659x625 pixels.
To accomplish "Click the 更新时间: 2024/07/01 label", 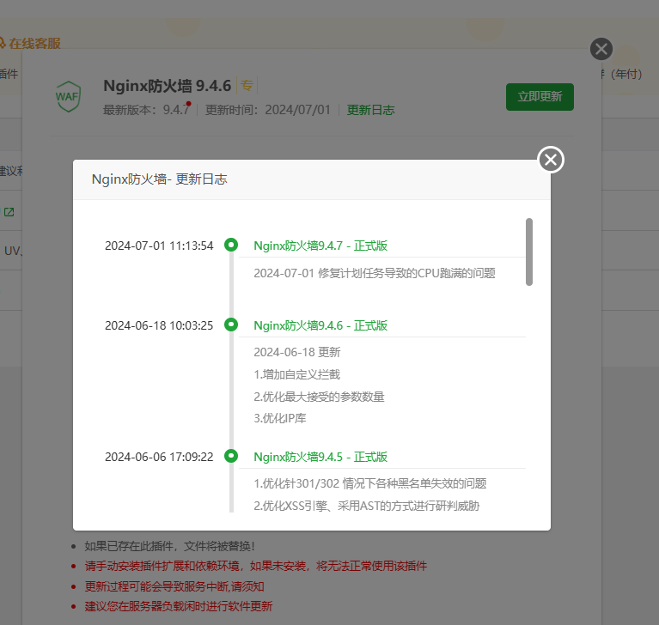I will (x=268, y=110).
